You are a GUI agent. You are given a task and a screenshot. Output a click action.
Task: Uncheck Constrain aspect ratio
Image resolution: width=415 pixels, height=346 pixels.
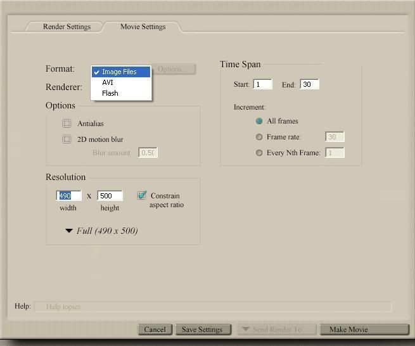click(142, 196)
